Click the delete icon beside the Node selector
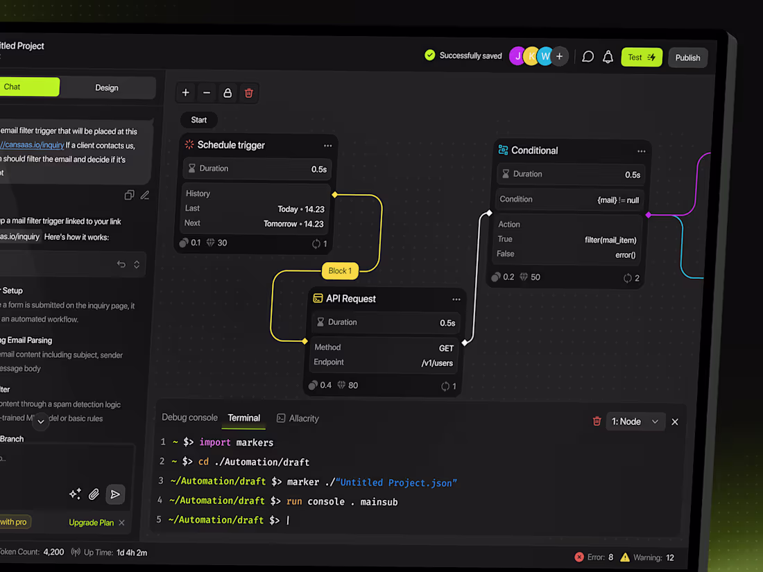 pos(597,421)
